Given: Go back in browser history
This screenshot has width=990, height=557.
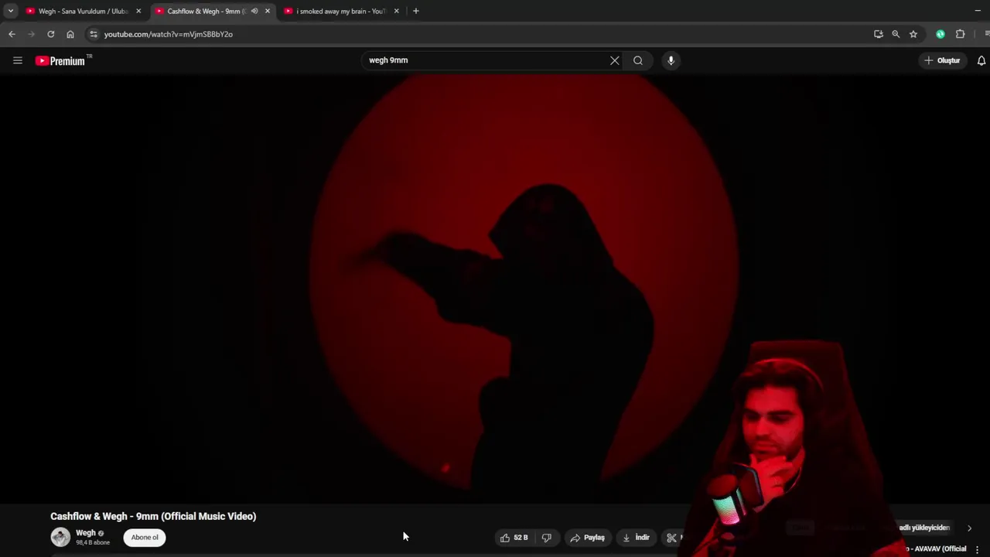Looking at the screenshot, I should [12, 34].
